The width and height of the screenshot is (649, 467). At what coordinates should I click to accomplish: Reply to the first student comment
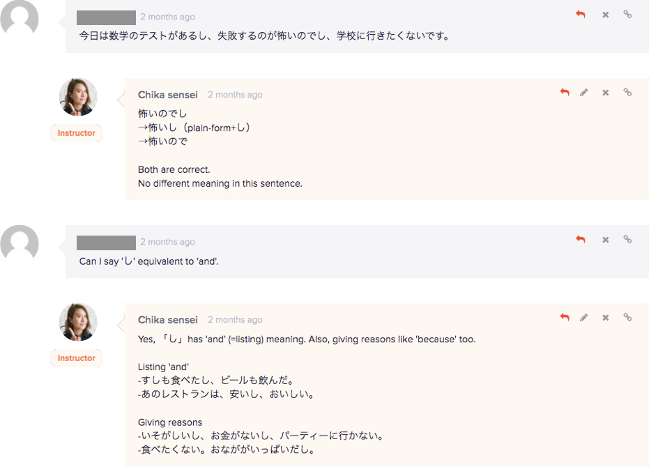[x=580, y=15]
